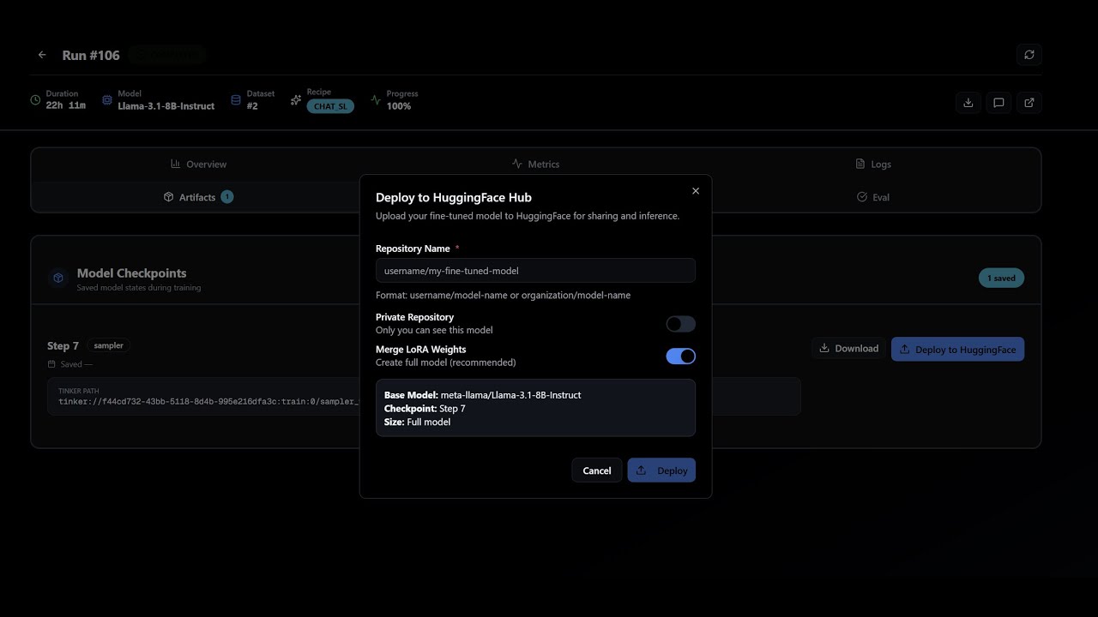Turn off the Merge LoRA Weights switch
Screen dimensions: 1098x617
pos(681,356)
